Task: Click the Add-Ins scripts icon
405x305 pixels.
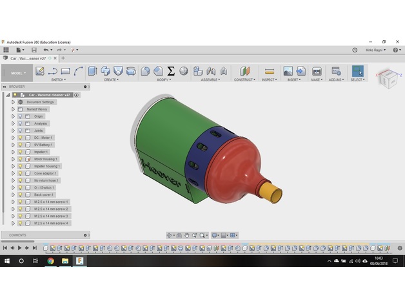Action: pos(336,71)
